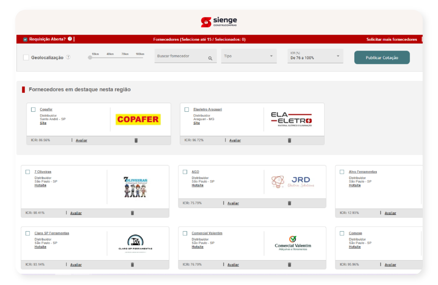Click the Comercial Valentim logo image
This screenshot has width=438, height=285.
[293, 243]
